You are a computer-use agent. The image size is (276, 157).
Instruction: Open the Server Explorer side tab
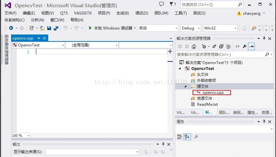[x=7, y=50]
